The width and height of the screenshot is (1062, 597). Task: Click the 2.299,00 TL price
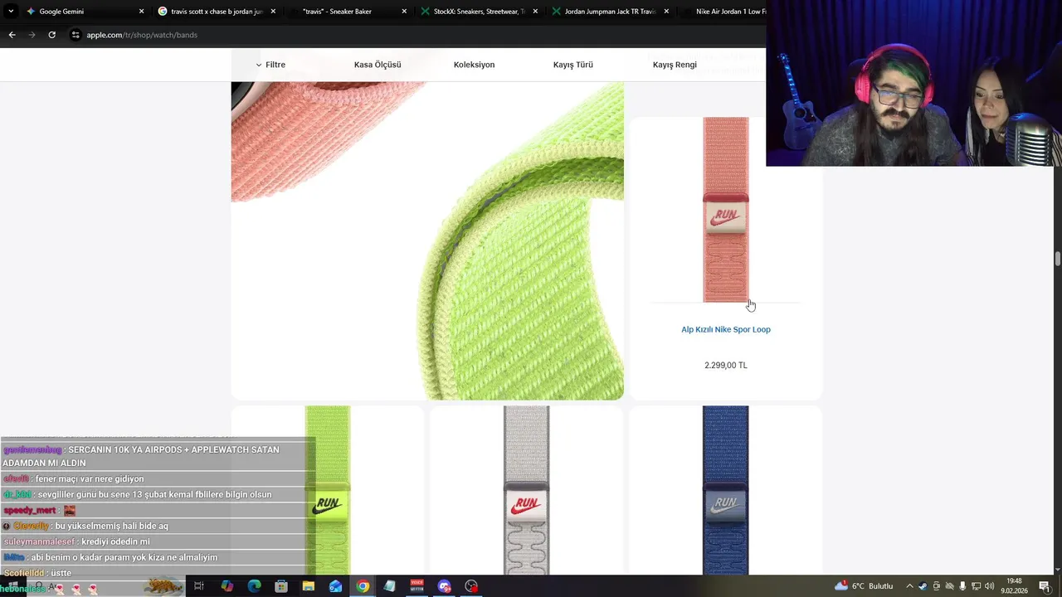[726, 365]
